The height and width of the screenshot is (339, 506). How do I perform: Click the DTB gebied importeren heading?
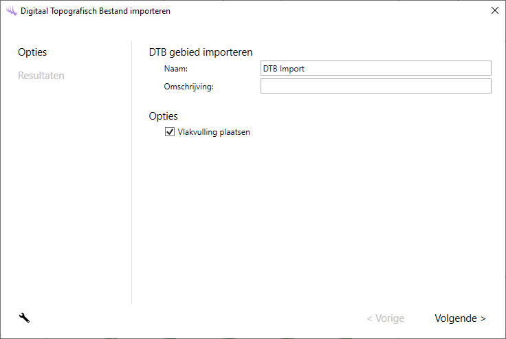201,52
